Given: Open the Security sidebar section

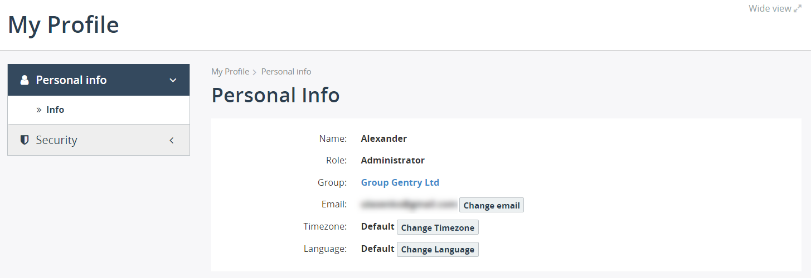Looking at the screenshot, I should click(x=99, y=140).
